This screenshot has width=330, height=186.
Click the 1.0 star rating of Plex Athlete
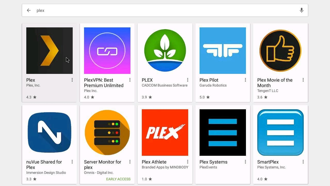pyautogui.click(x=147, y=179)
